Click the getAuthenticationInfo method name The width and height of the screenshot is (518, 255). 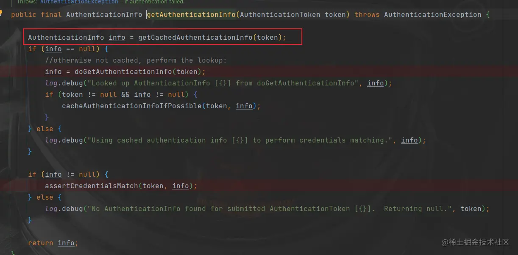click(x=191, y=14)
